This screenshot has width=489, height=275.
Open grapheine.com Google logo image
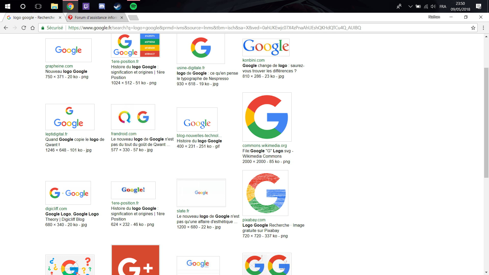point(69,50)
